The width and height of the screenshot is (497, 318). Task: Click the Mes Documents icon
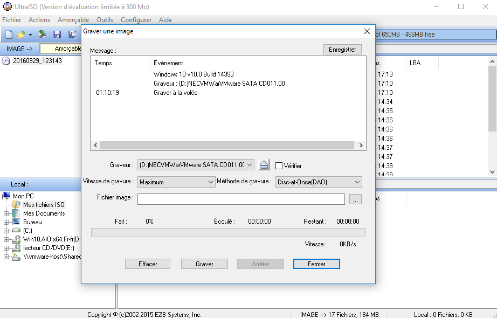[x=16, y=213]
